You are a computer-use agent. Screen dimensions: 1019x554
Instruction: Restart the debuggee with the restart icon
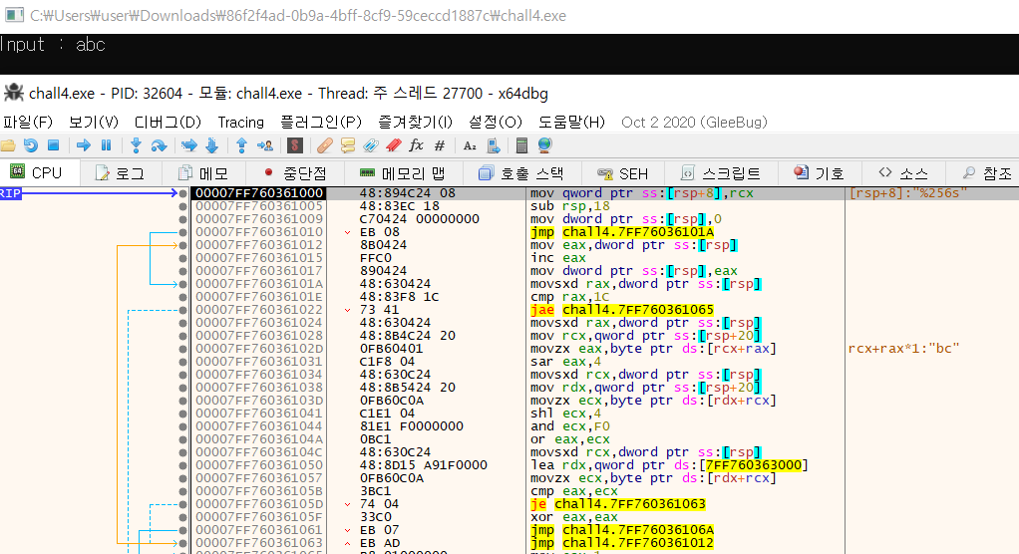31,145
